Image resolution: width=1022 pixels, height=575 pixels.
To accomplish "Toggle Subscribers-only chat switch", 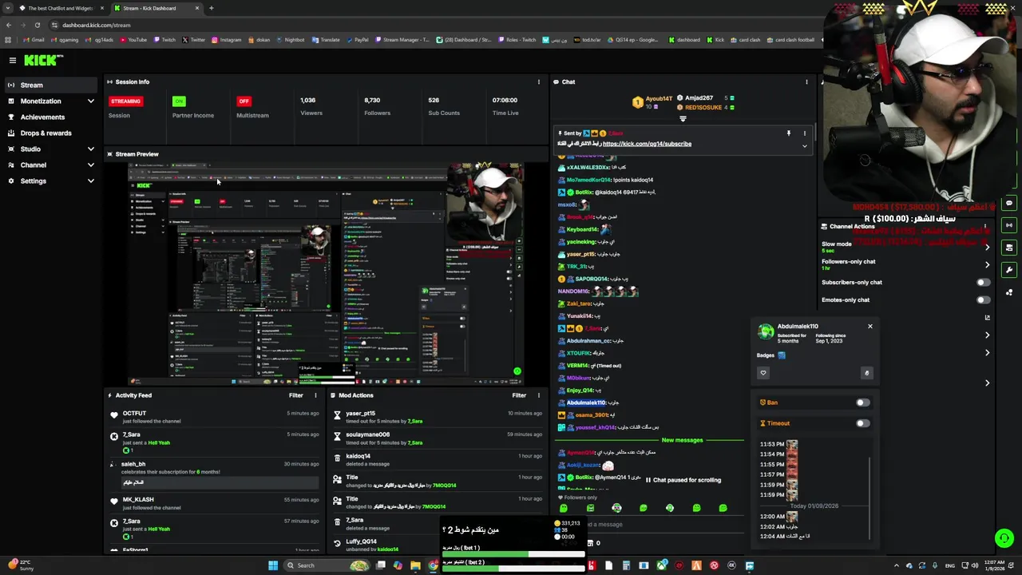I will pyautogui.click(x=983, y=282).
